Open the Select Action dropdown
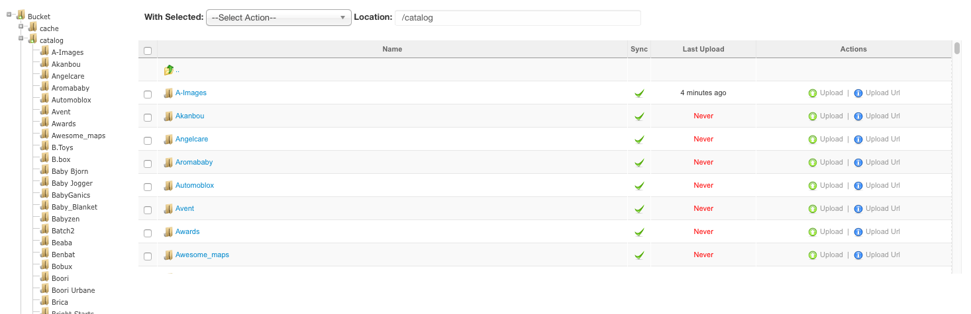Viewport: 971px width, 314px height. click(x=278, y=18)
